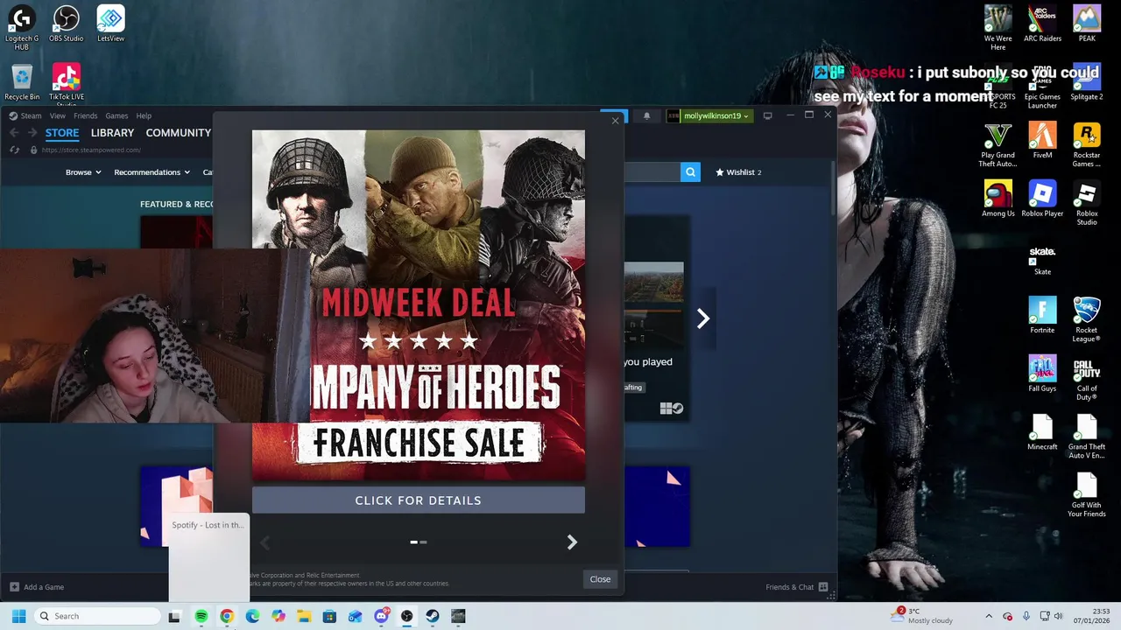Launch Rocket League from the desktop
The height and width of the screenshot is (630, 1121).
pyautogui.click(x=1087, y=320)
